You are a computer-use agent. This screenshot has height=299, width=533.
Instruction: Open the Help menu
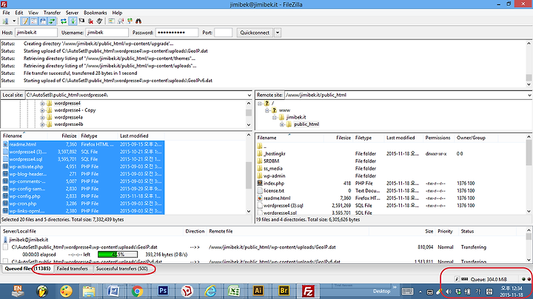(117, 13)
